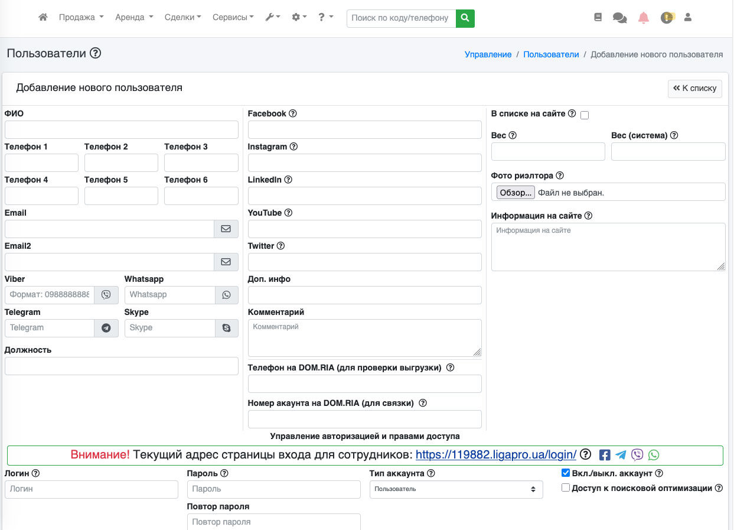Click the user profile icon
The width and height of the screenshot is (734, 530).
(687, 18)
